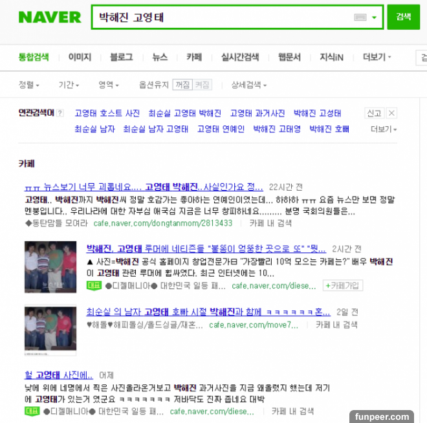Open the 더보기 tab menu

click(377, 57)
